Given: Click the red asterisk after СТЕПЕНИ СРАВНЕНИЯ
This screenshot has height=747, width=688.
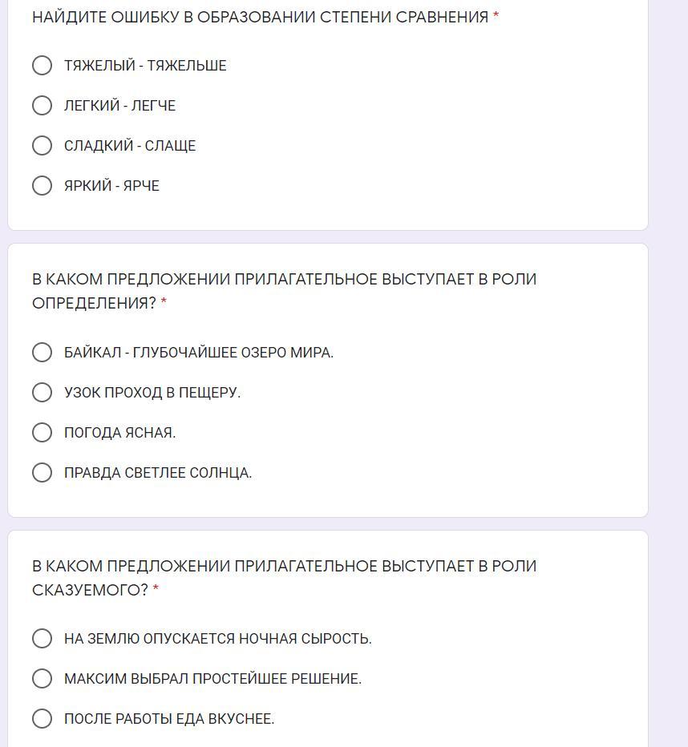Looking at the screenshot, I should pos(496,17).
